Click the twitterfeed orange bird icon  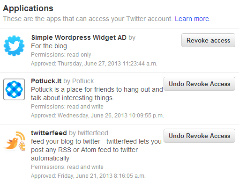[x=15, y=141]
